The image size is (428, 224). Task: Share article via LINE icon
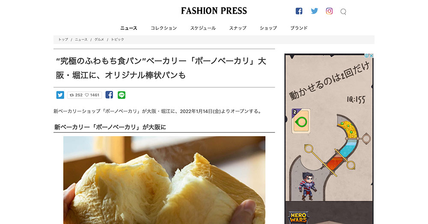[x=122, y=95]
